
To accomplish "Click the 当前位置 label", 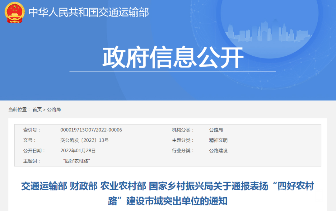I will (x=19, y=110).
